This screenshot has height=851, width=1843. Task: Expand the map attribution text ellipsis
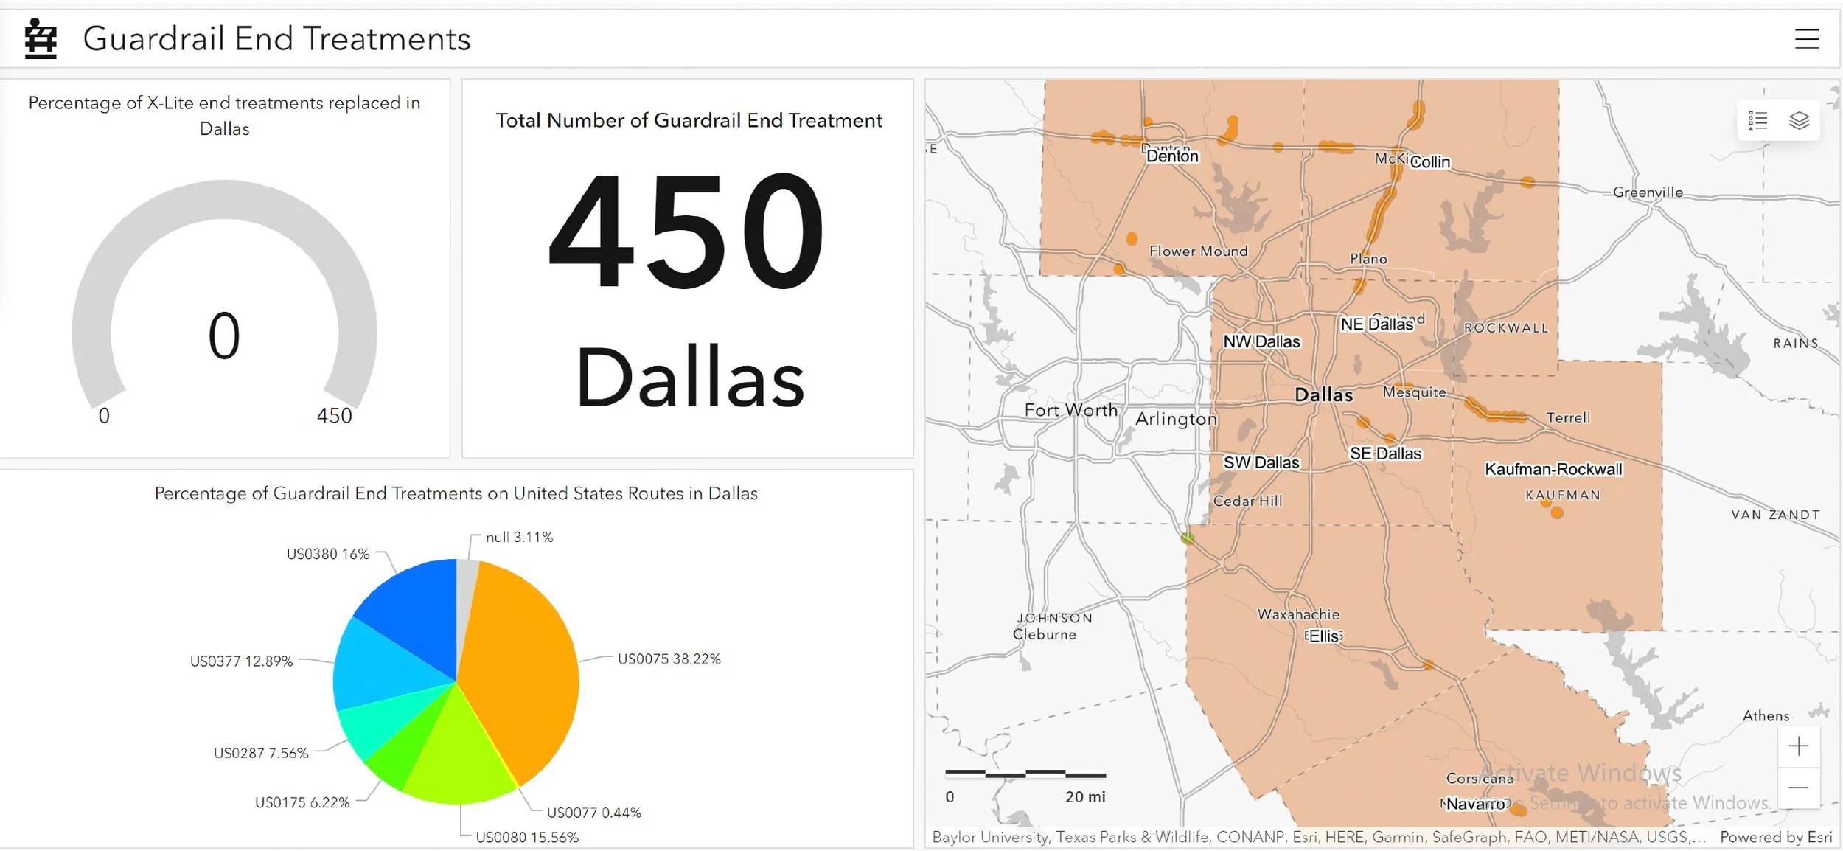coord(1698,837)
